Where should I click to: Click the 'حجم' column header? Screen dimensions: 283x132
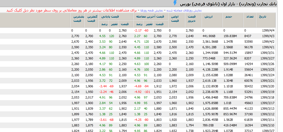(x=229, y=17)
